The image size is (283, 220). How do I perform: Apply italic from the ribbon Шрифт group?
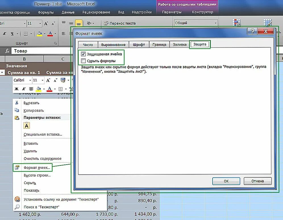[5, 34]
